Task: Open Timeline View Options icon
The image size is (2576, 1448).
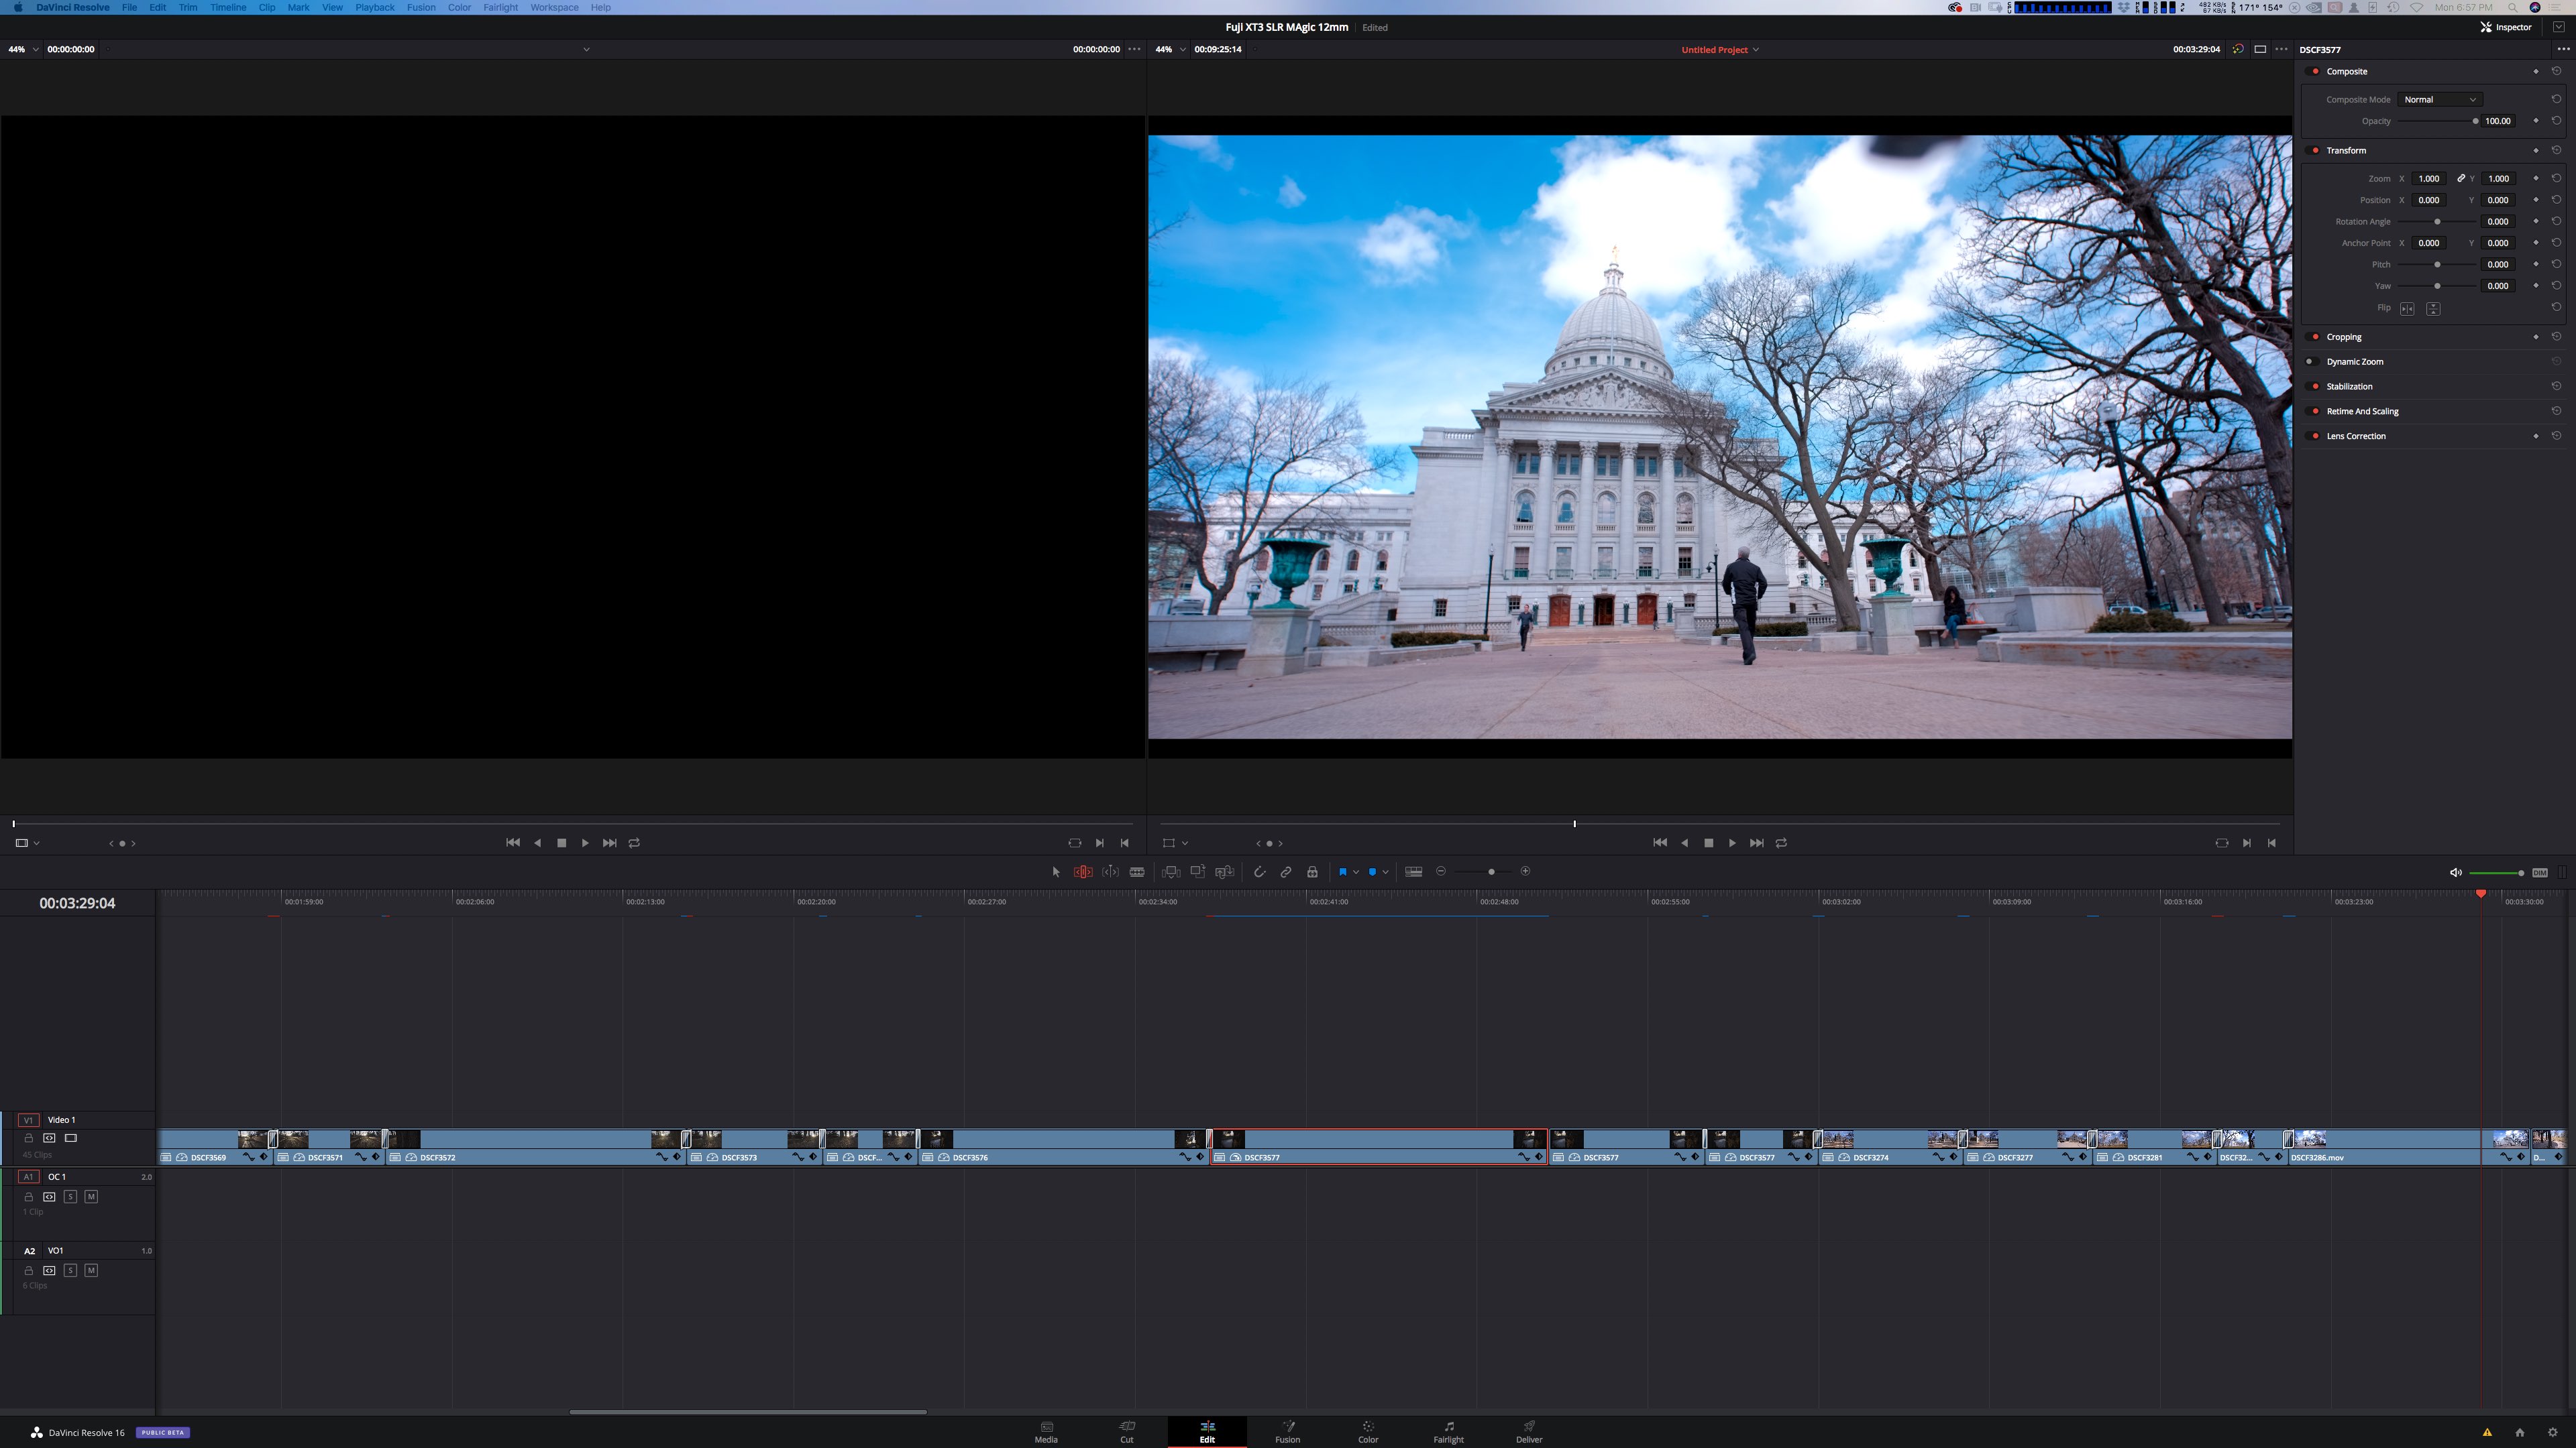Action: (x=1414, y=871)
